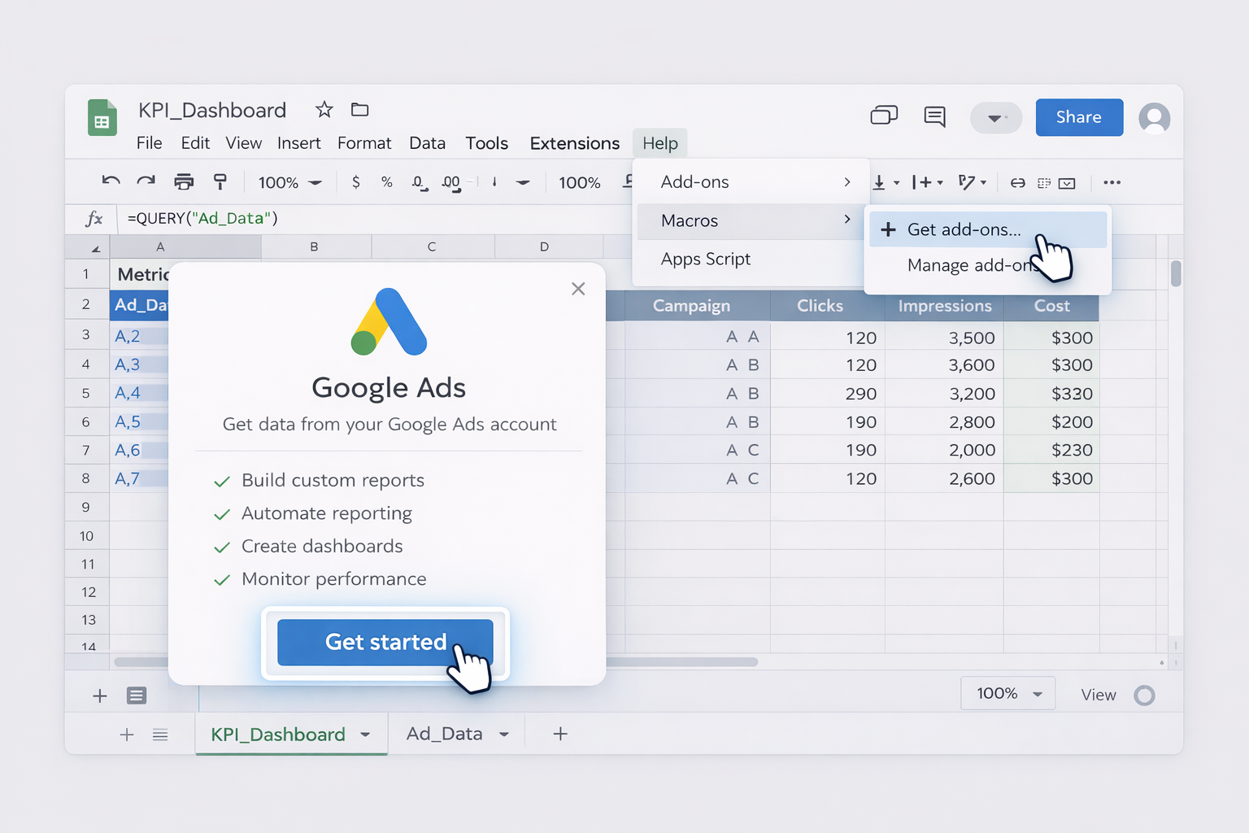Image resolution: width=1249 pixels, height=833 pixels.
Task: Click the fx function icon in formula bar
Action: tap(94, 218)
